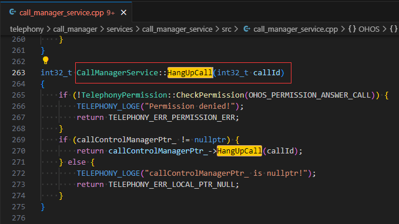The width and height of the screenshot is (399, 224).
Task: Close the call_manager_service.cpp tab
Action: click(x=123, y=12)
